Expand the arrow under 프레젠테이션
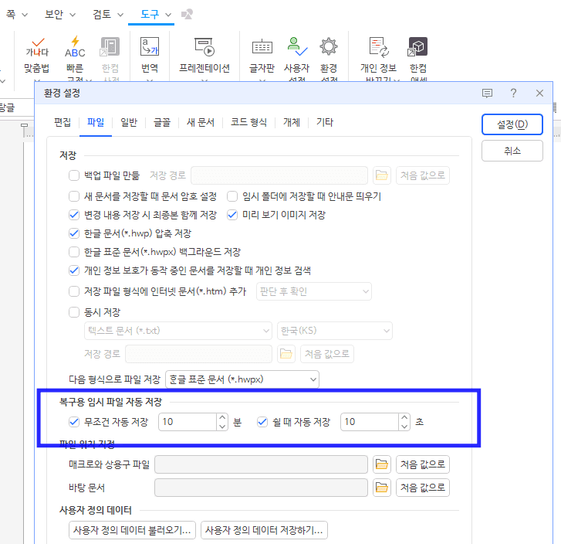561x544 pixels. [204, 80]
